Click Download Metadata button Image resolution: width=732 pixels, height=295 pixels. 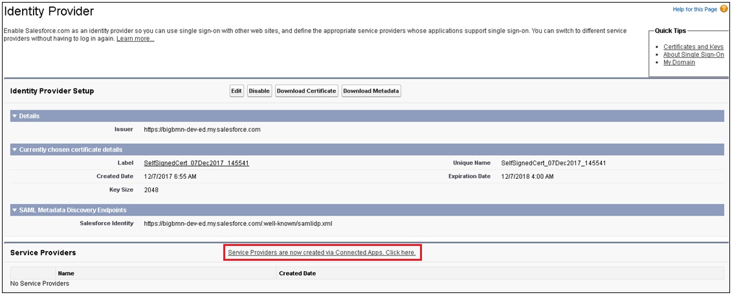(x=371, y=91)
